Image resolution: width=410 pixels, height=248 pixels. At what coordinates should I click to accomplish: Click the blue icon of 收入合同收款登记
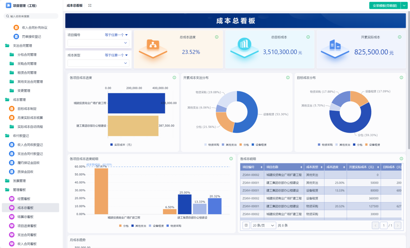(12, 145)
